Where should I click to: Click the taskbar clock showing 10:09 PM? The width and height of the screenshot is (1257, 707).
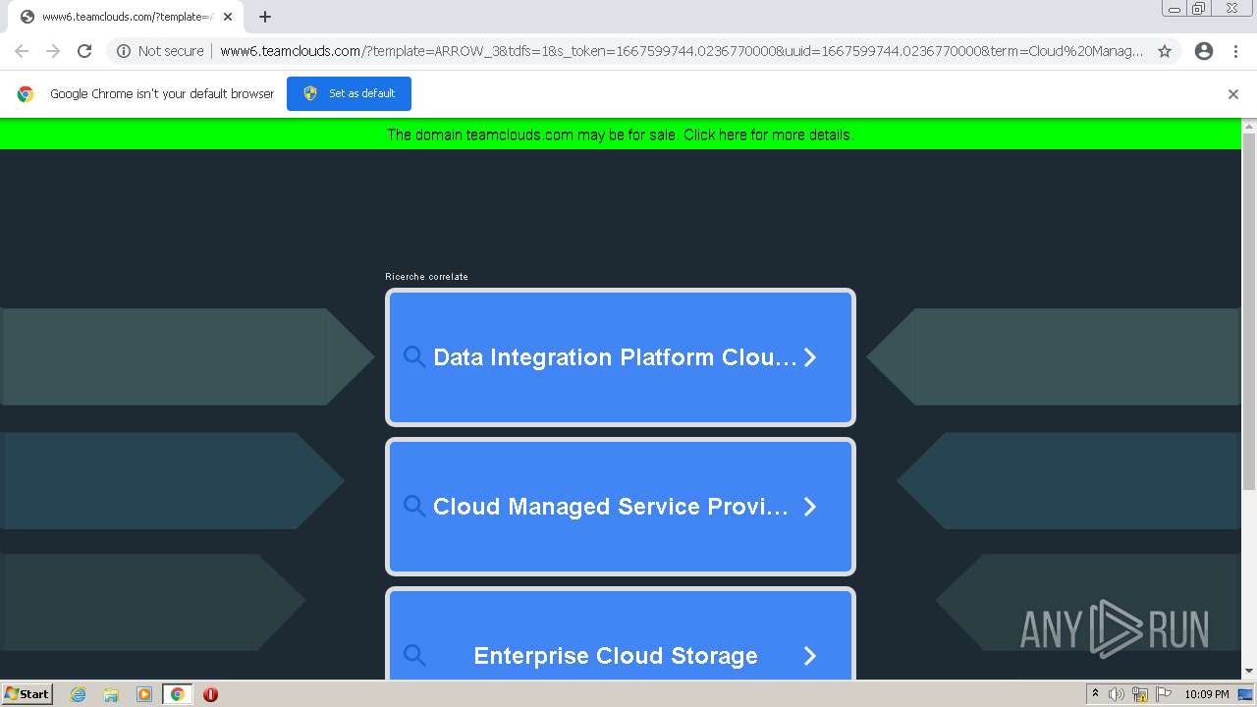point(1207,694)
